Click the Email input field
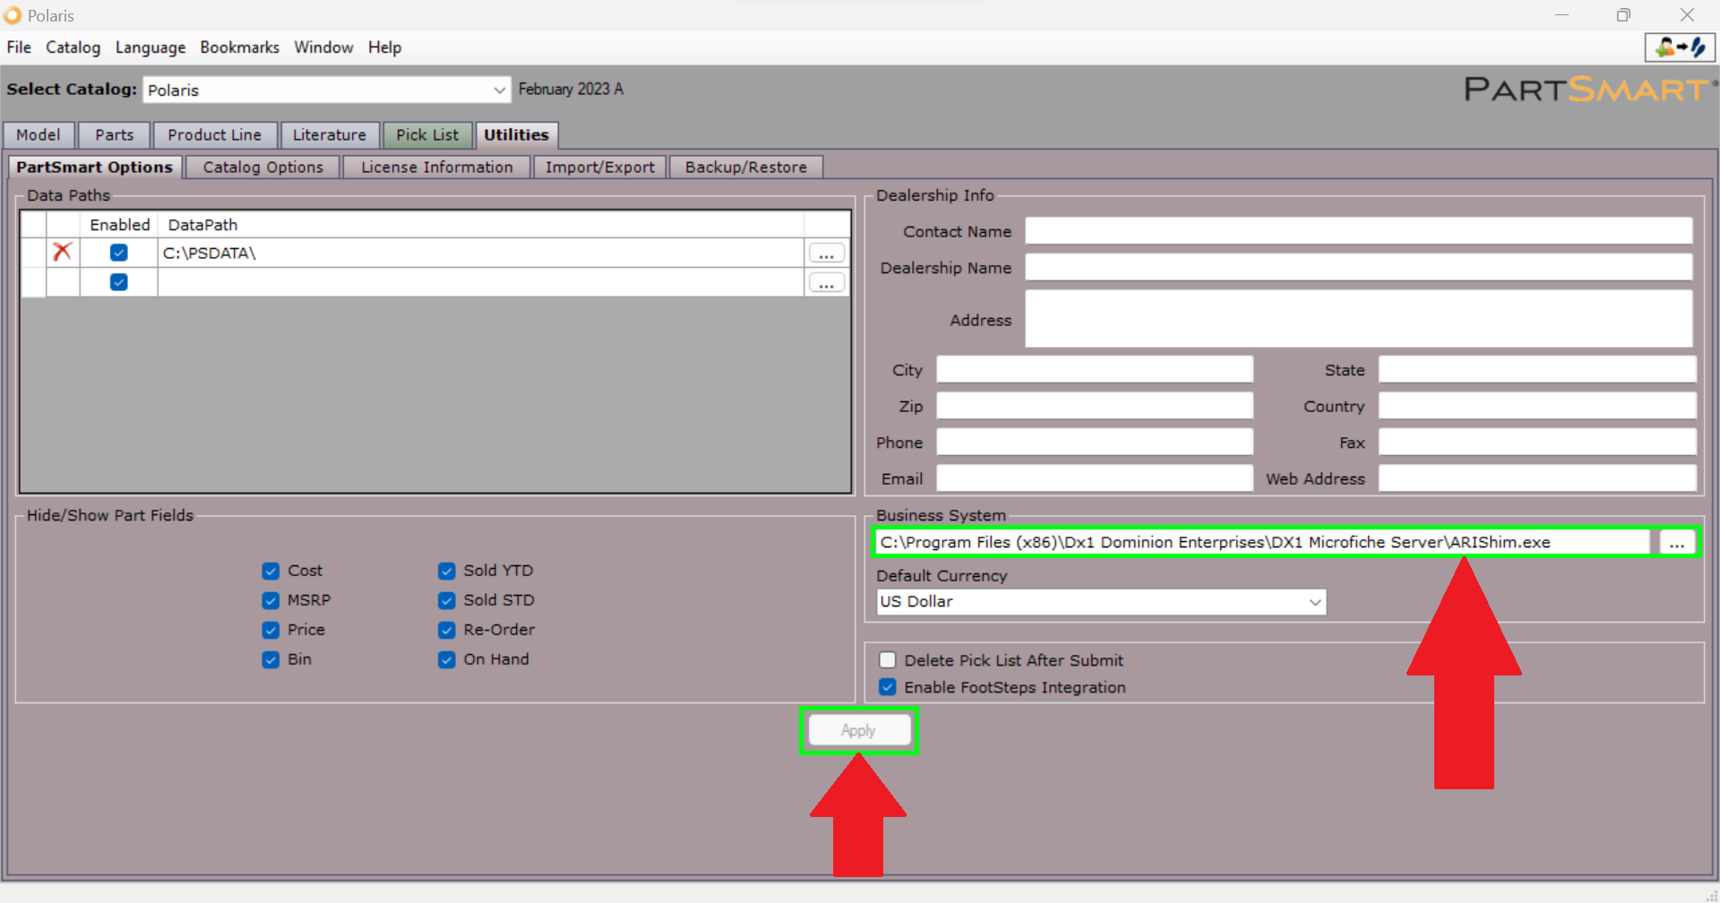The image size is (1720, 903). 1095,478
